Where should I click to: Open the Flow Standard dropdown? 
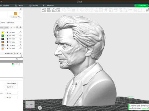13,23
